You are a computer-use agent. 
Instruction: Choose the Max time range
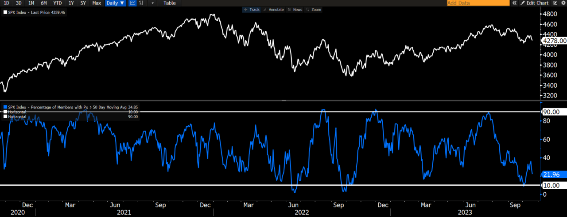pyautogui.click(x=96, y=3)
